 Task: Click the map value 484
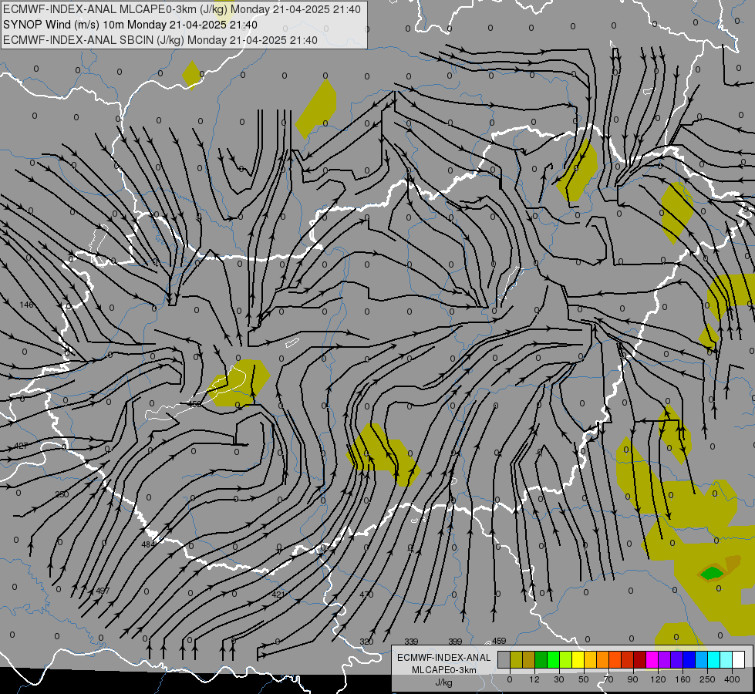click(x=148, y=544)
